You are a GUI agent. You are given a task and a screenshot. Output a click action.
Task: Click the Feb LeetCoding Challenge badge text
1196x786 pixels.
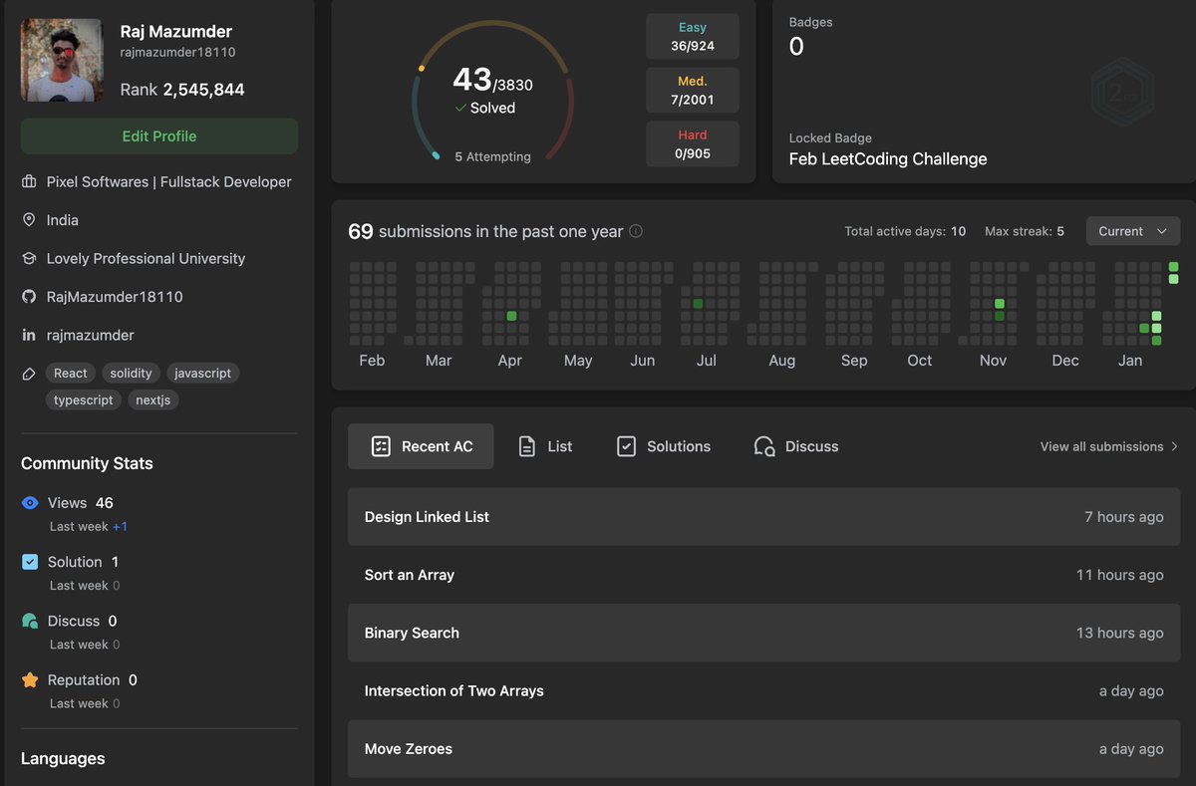[x=888, y=159]
